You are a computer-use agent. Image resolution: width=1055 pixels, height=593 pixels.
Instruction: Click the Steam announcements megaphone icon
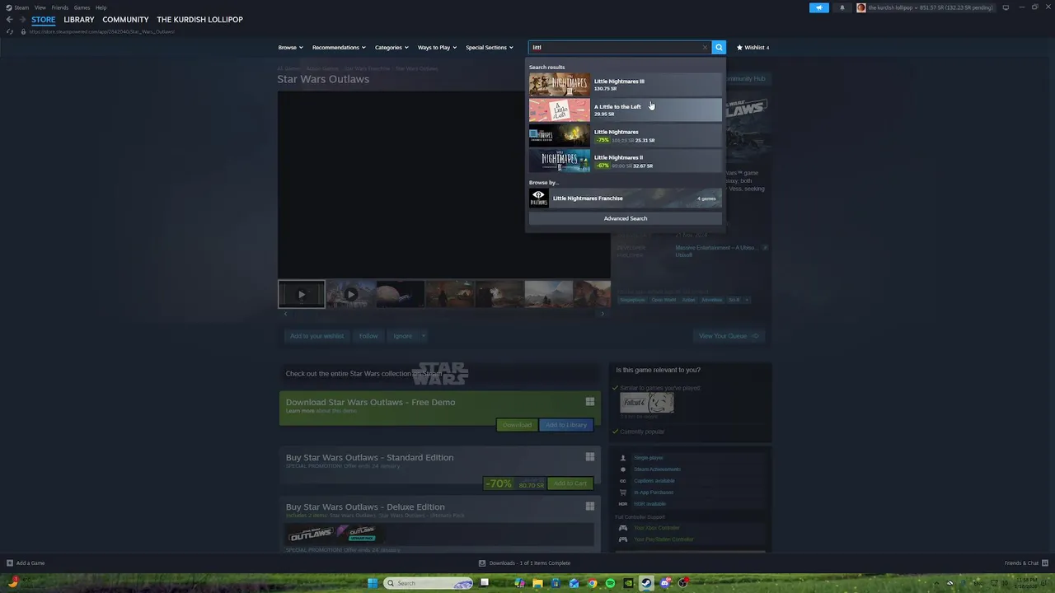819,7
